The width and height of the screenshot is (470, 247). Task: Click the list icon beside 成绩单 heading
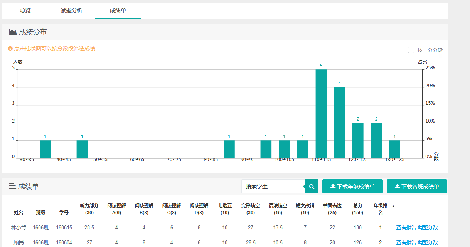(13, 187)
